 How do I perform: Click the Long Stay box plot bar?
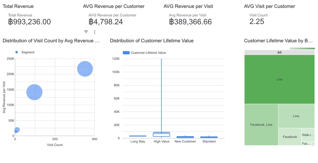pos(137,136)
